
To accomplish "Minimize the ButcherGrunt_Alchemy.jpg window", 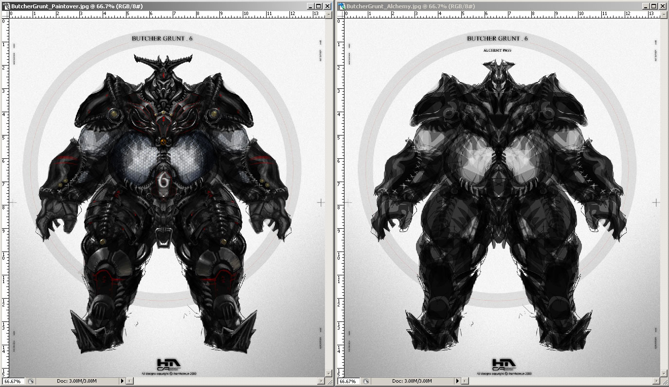I will coord(646,6).
